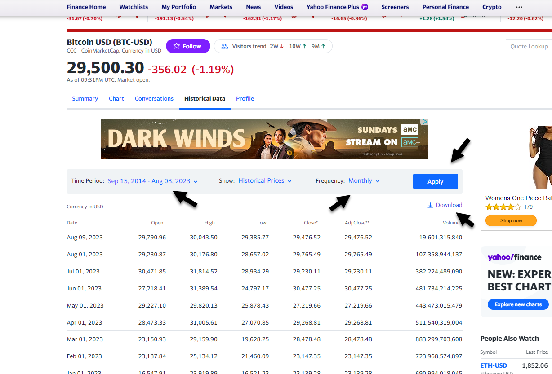Click the blue Apply button
The width and height of the screenshot is (552, 374).
(436, 181)
